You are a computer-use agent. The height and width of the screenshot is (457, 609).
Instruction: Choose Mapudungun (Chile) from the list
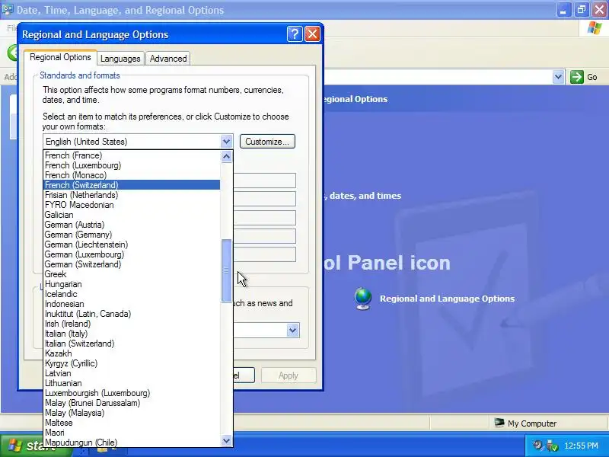coord(132,443)
